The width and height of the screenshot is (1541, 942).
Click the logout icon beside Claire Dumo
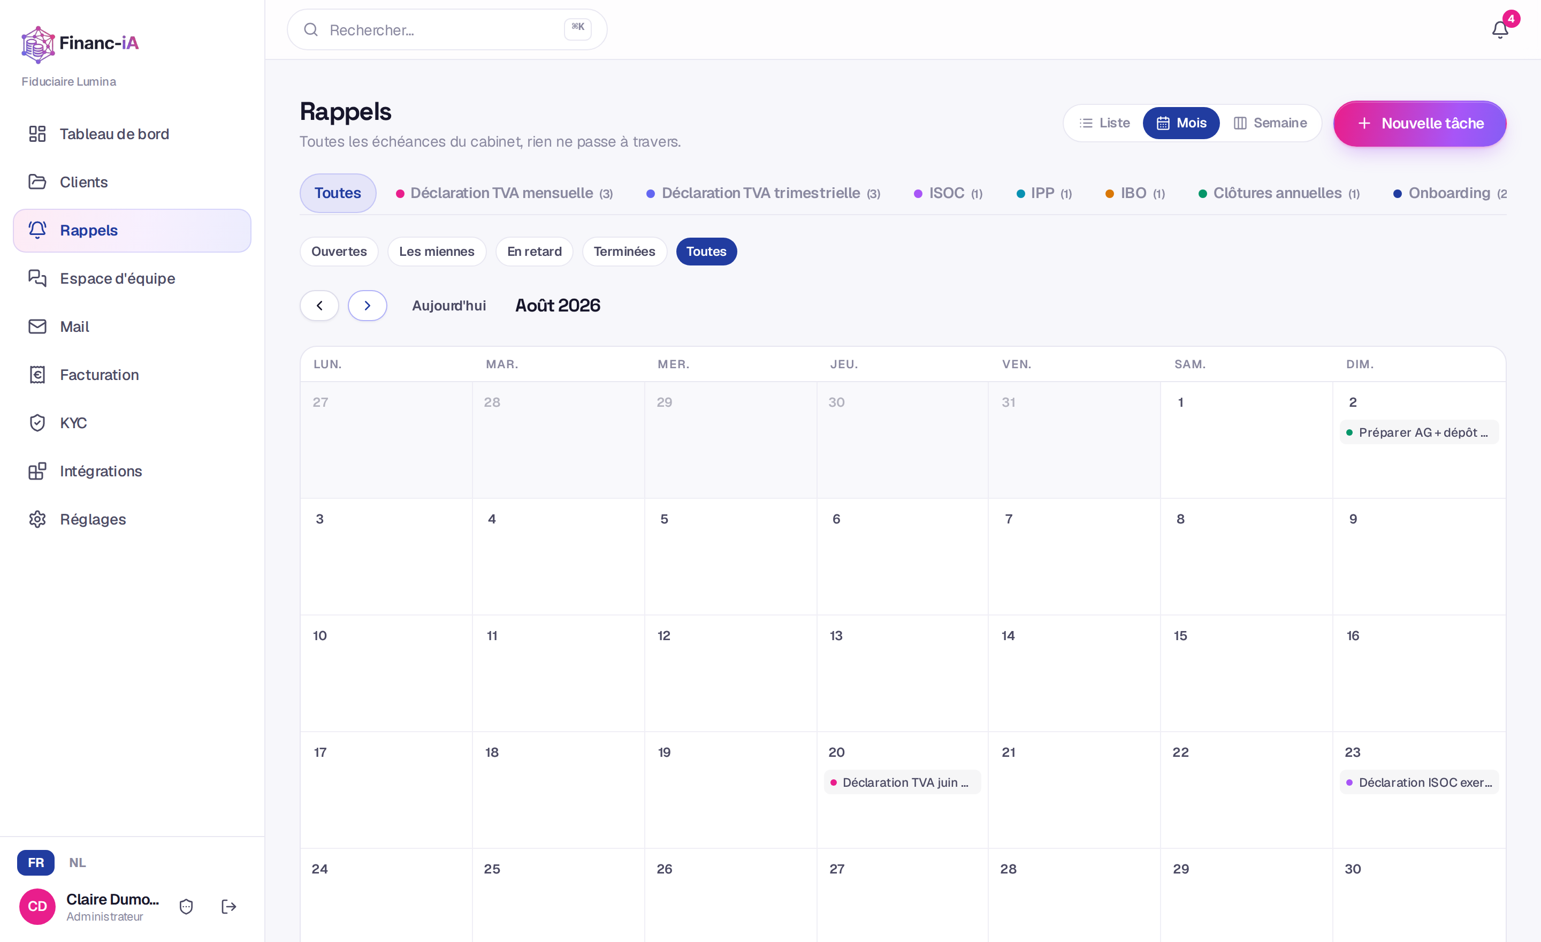pos(229,906)
